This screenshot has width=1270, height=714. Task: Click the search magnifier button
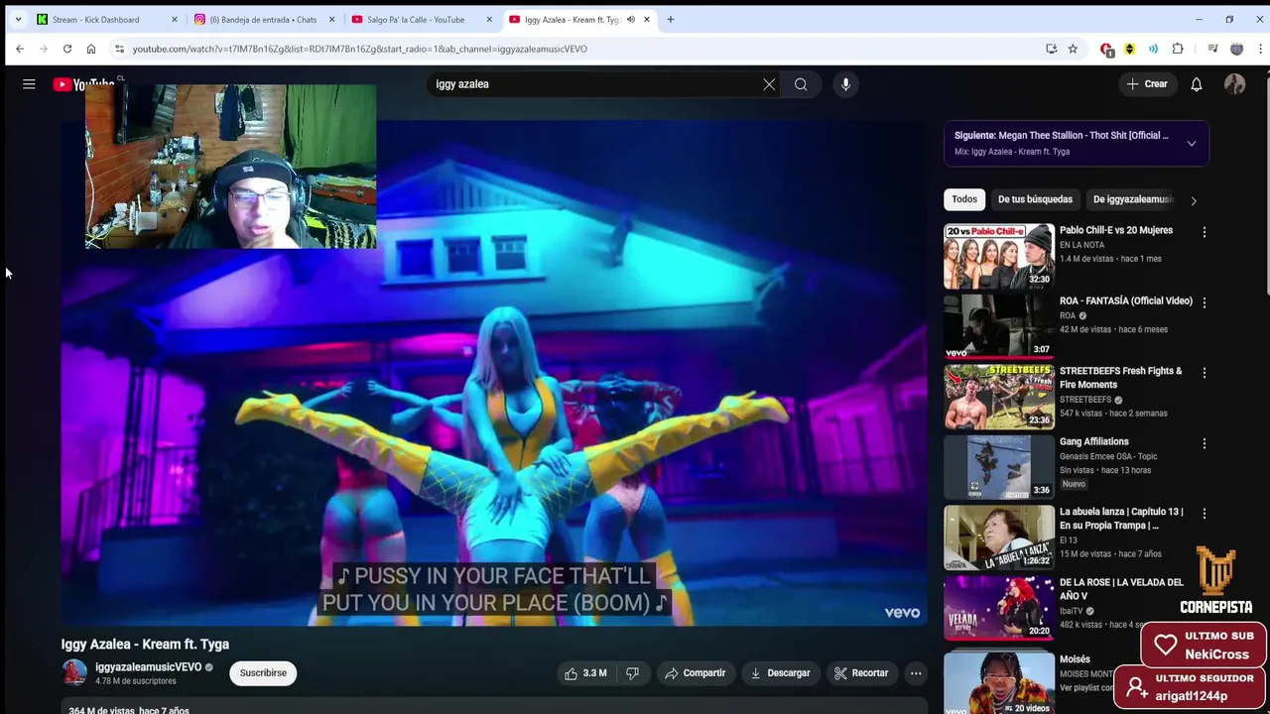[x=801, y=84]
